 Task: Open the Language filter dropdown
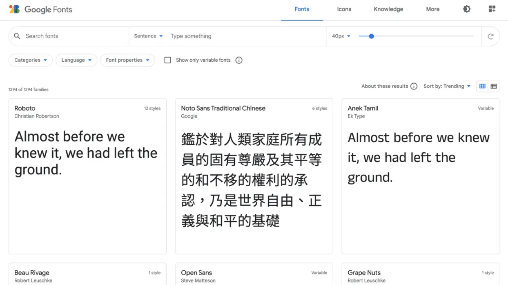[76, 60]
